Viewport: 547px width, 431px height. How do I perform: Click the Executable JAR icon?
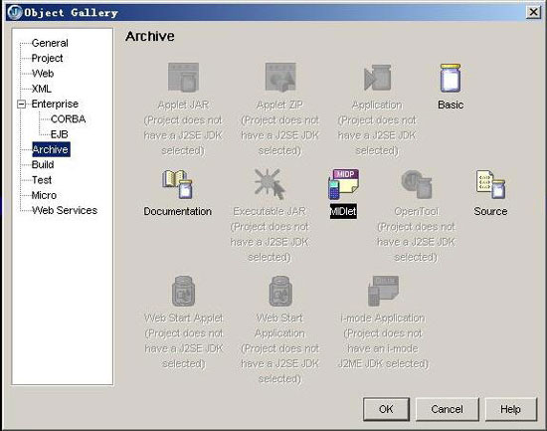270,184
